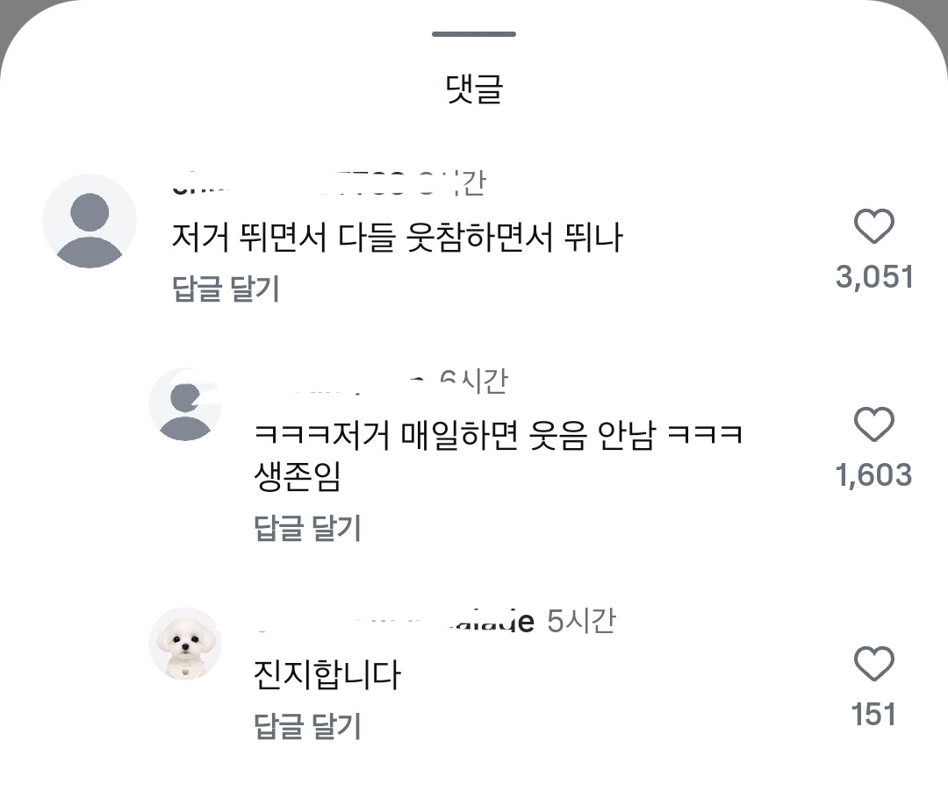Tap '답글 달기' under '진지합니다'
The image size is (948, 791).
(x=307, y=726)
